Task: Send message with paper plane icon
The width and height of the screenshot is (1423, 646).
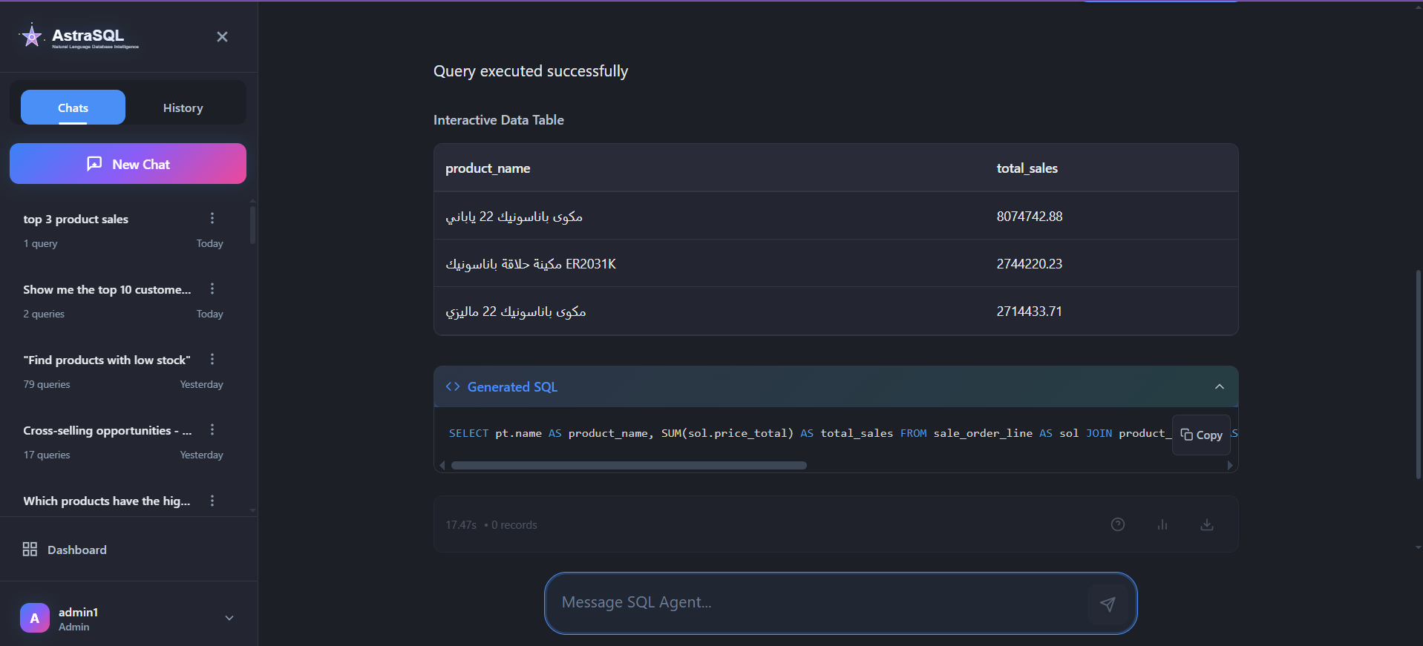Action: [1107, 604]
